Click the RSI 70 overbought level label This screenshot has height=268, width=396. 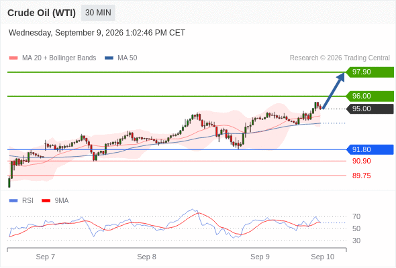pyautogui.click(x=356, y=216)
